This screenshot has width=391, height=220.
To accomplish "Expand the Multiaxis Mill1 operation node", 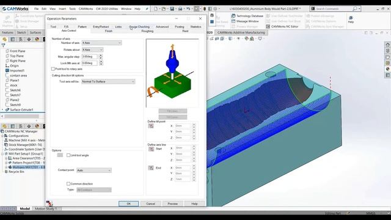I will (6, 167).
